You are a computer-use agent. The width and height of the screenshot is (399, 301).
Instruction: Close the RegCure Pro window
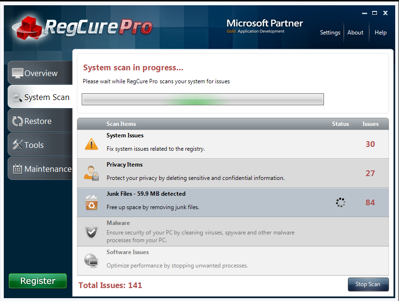tap(385, 13)
